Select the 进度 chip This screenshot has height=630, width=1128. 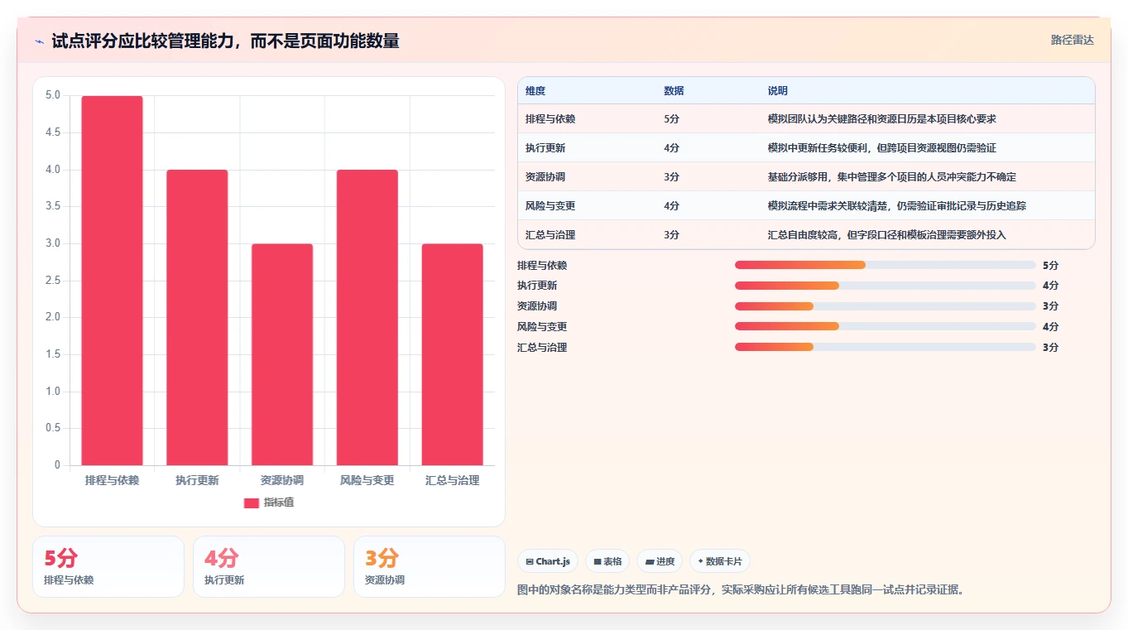click(x=660, y=561)
